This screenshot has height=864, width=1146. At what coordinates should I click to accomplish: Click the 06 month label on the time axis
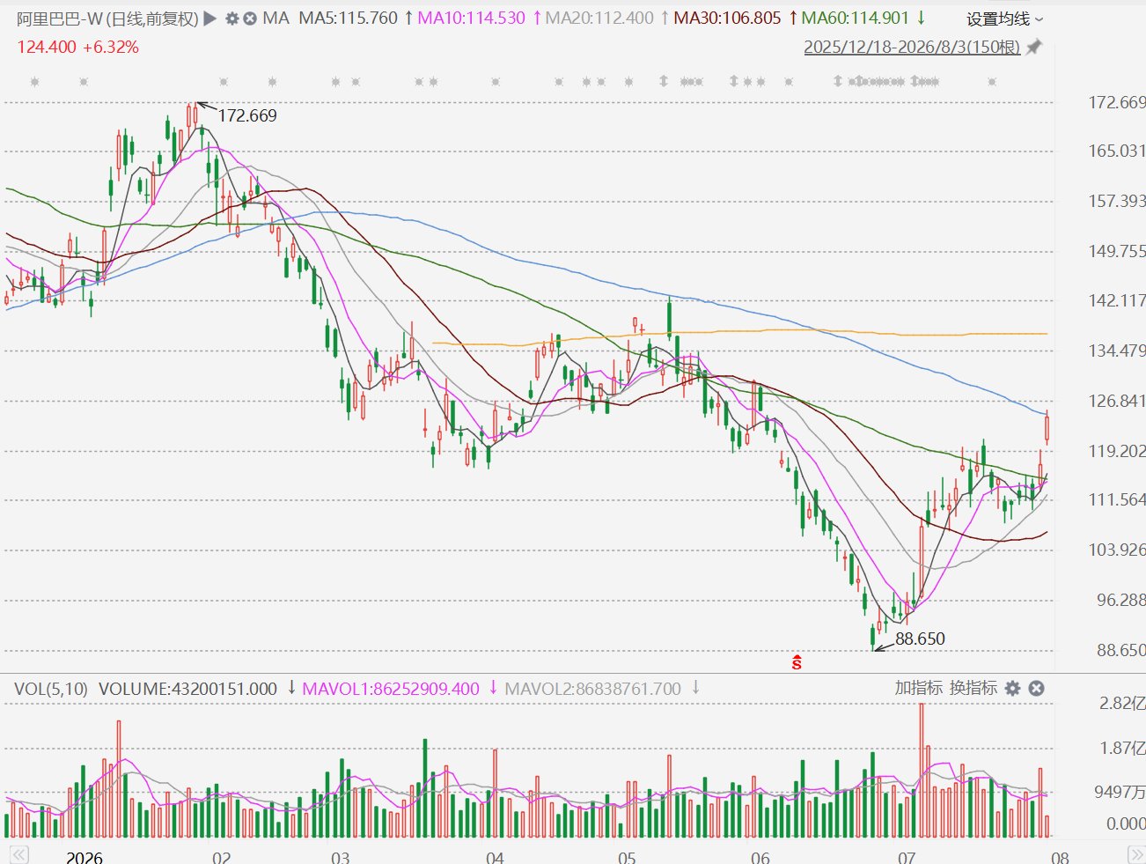760,857
